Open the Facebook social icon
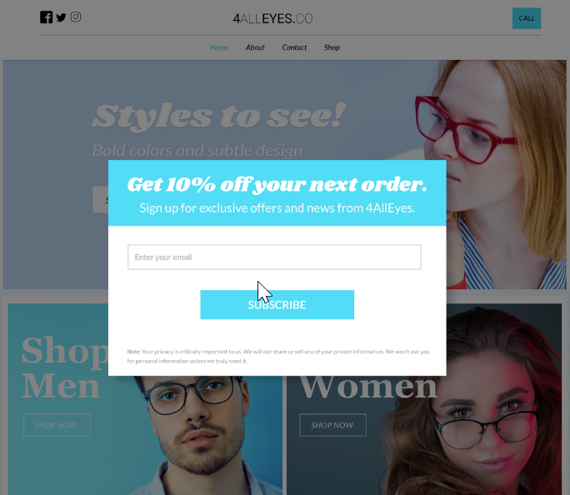 pyautogui.click(x=46, y=17)
